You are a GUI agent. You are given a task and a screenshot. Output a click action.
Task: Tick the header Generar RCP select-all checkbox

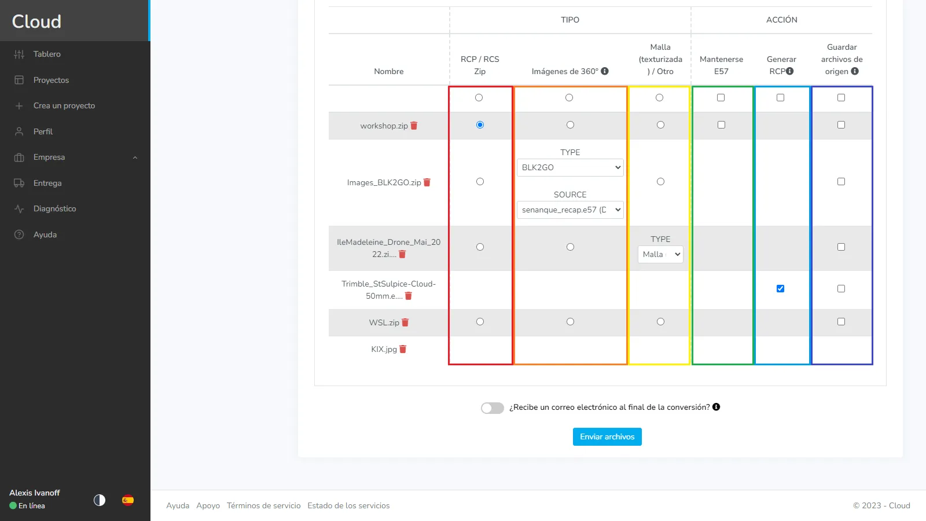click(780, 98)
